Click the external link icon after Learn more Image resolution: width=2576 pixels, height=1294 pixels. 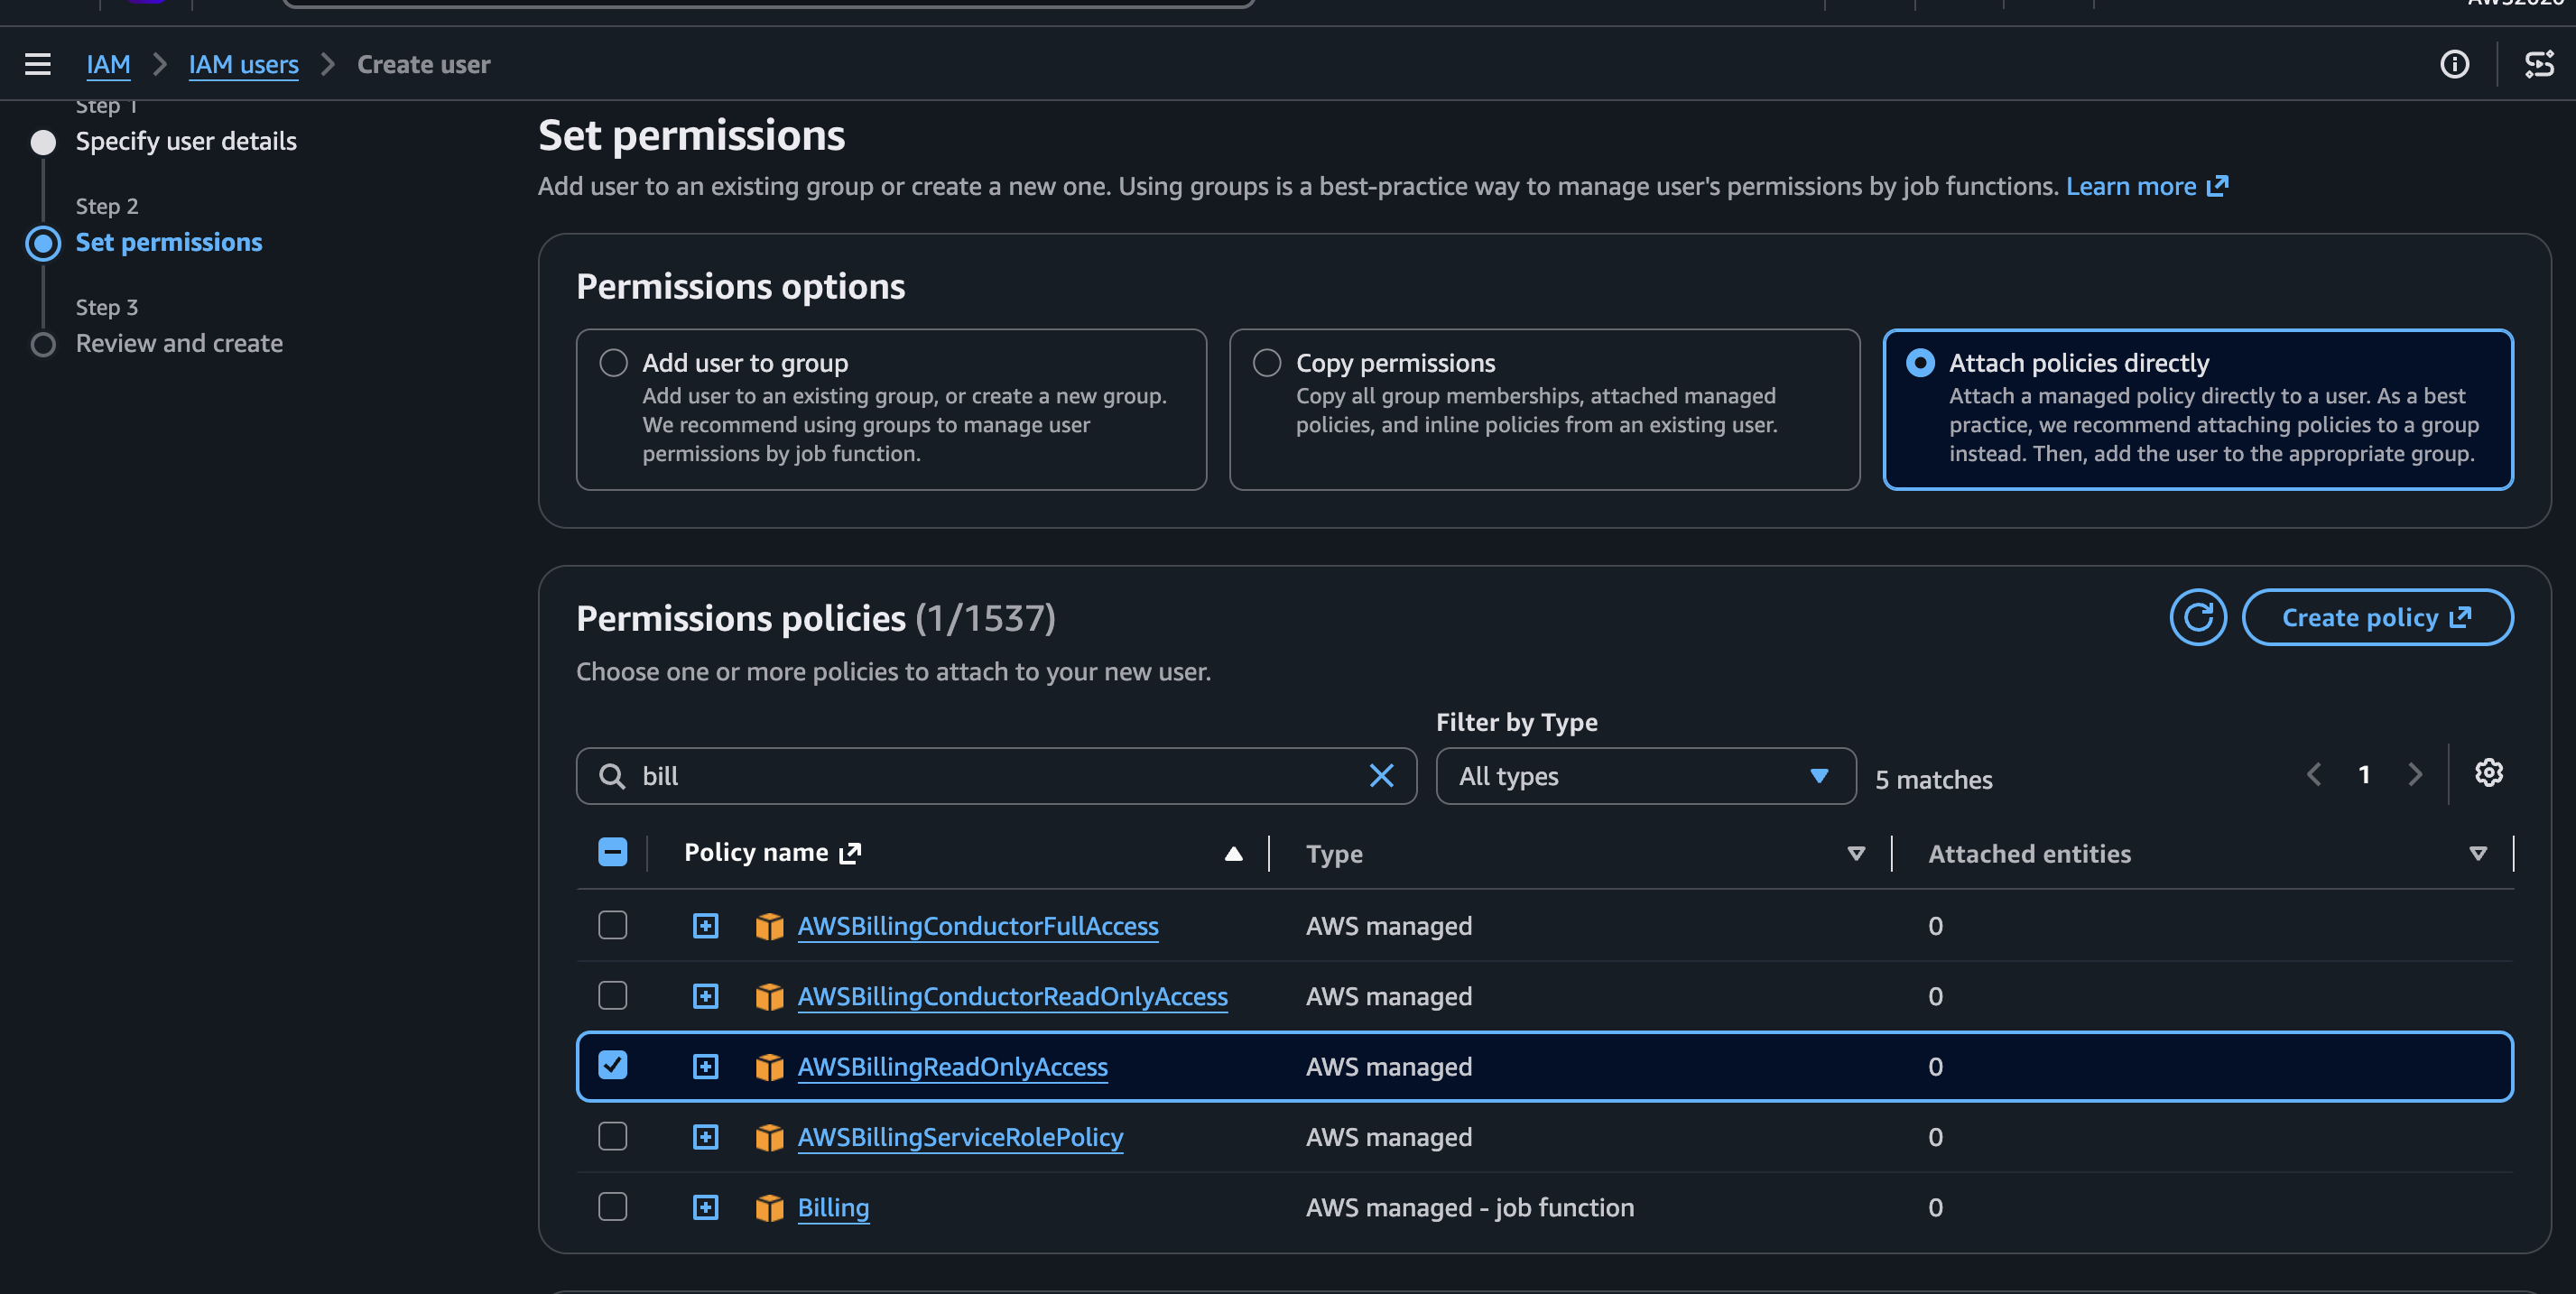coord(2217,186)
